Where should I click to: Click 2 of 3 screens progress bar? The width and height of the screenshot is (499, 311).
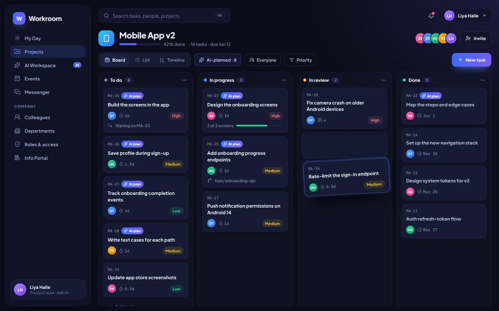(260, 126)
